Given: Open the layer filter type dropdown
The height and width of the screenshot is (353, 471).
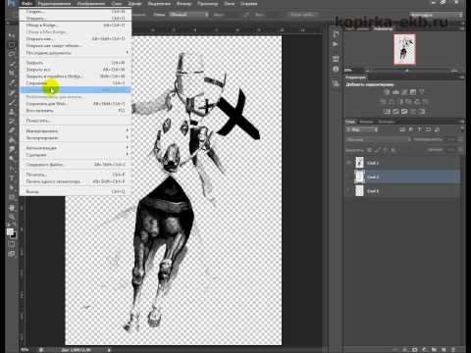Looking at the screenshot, I should coord(362,130).
